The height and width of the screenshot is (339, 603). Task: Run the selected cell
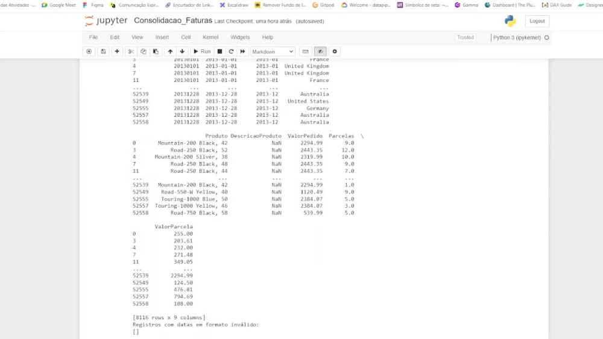click(202, 51)
